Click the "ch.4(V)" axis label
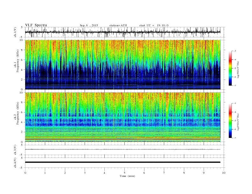This screenshot has height=194, width=252. click(x=15, y=163)
